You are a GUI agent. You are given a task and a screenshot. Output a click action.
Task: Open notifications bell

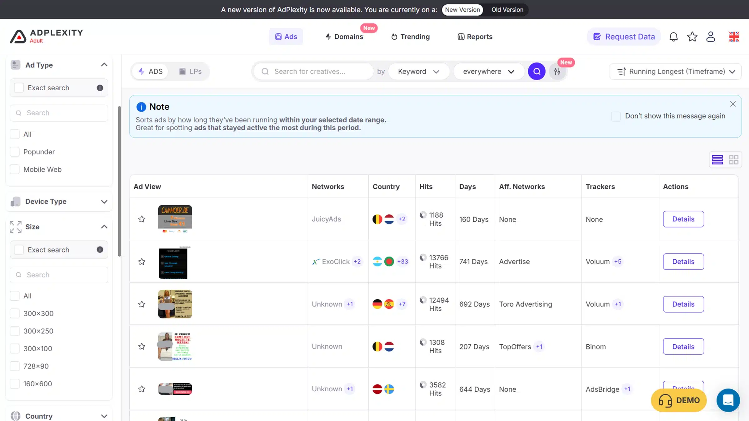tap(673, 37)
